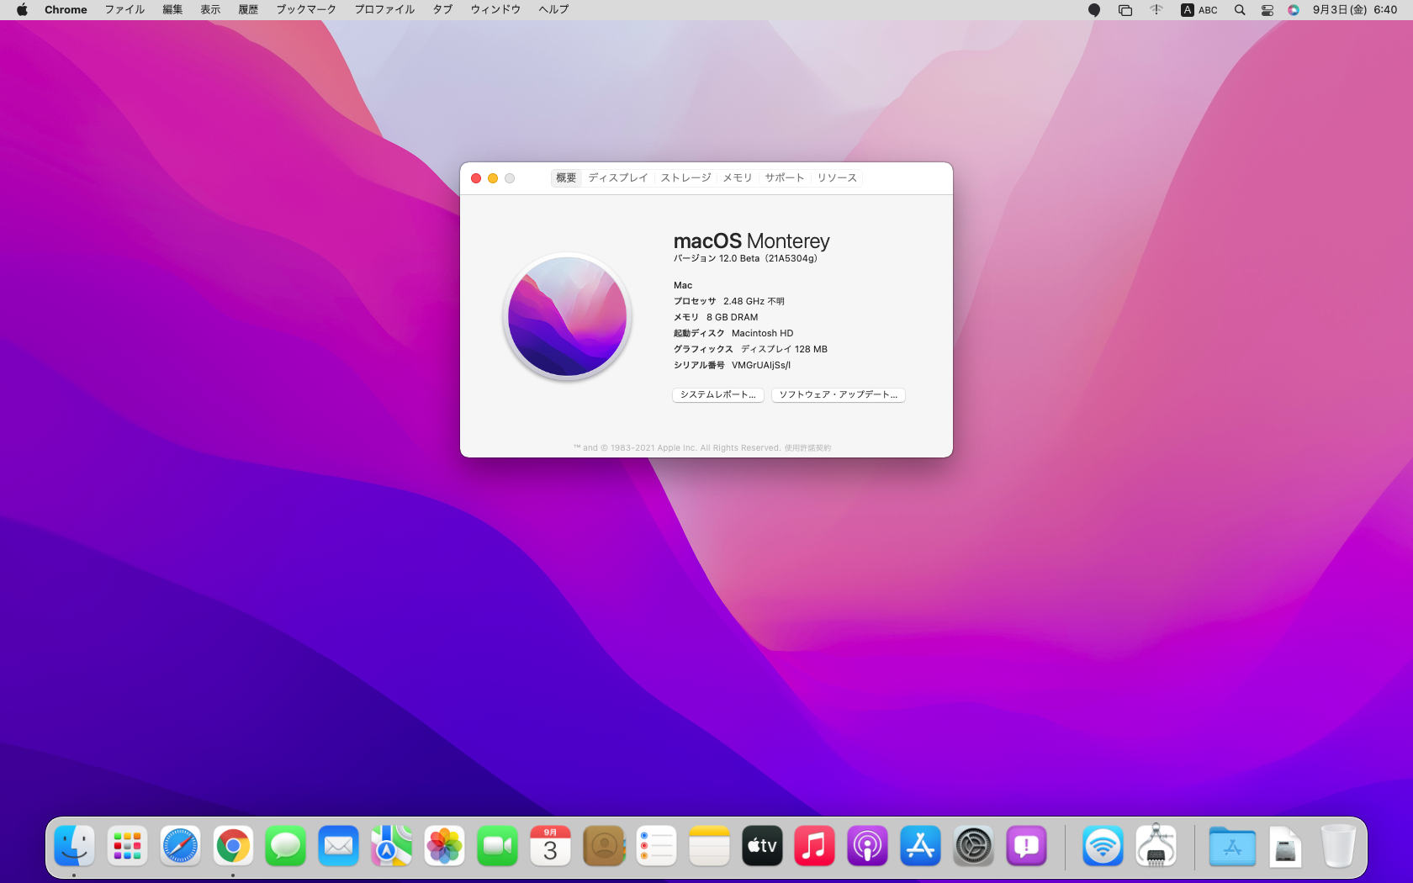Open App Store from the Dock
This screenshot has height=883, width=1413.
pyautogui.click(x=921, y=846)
